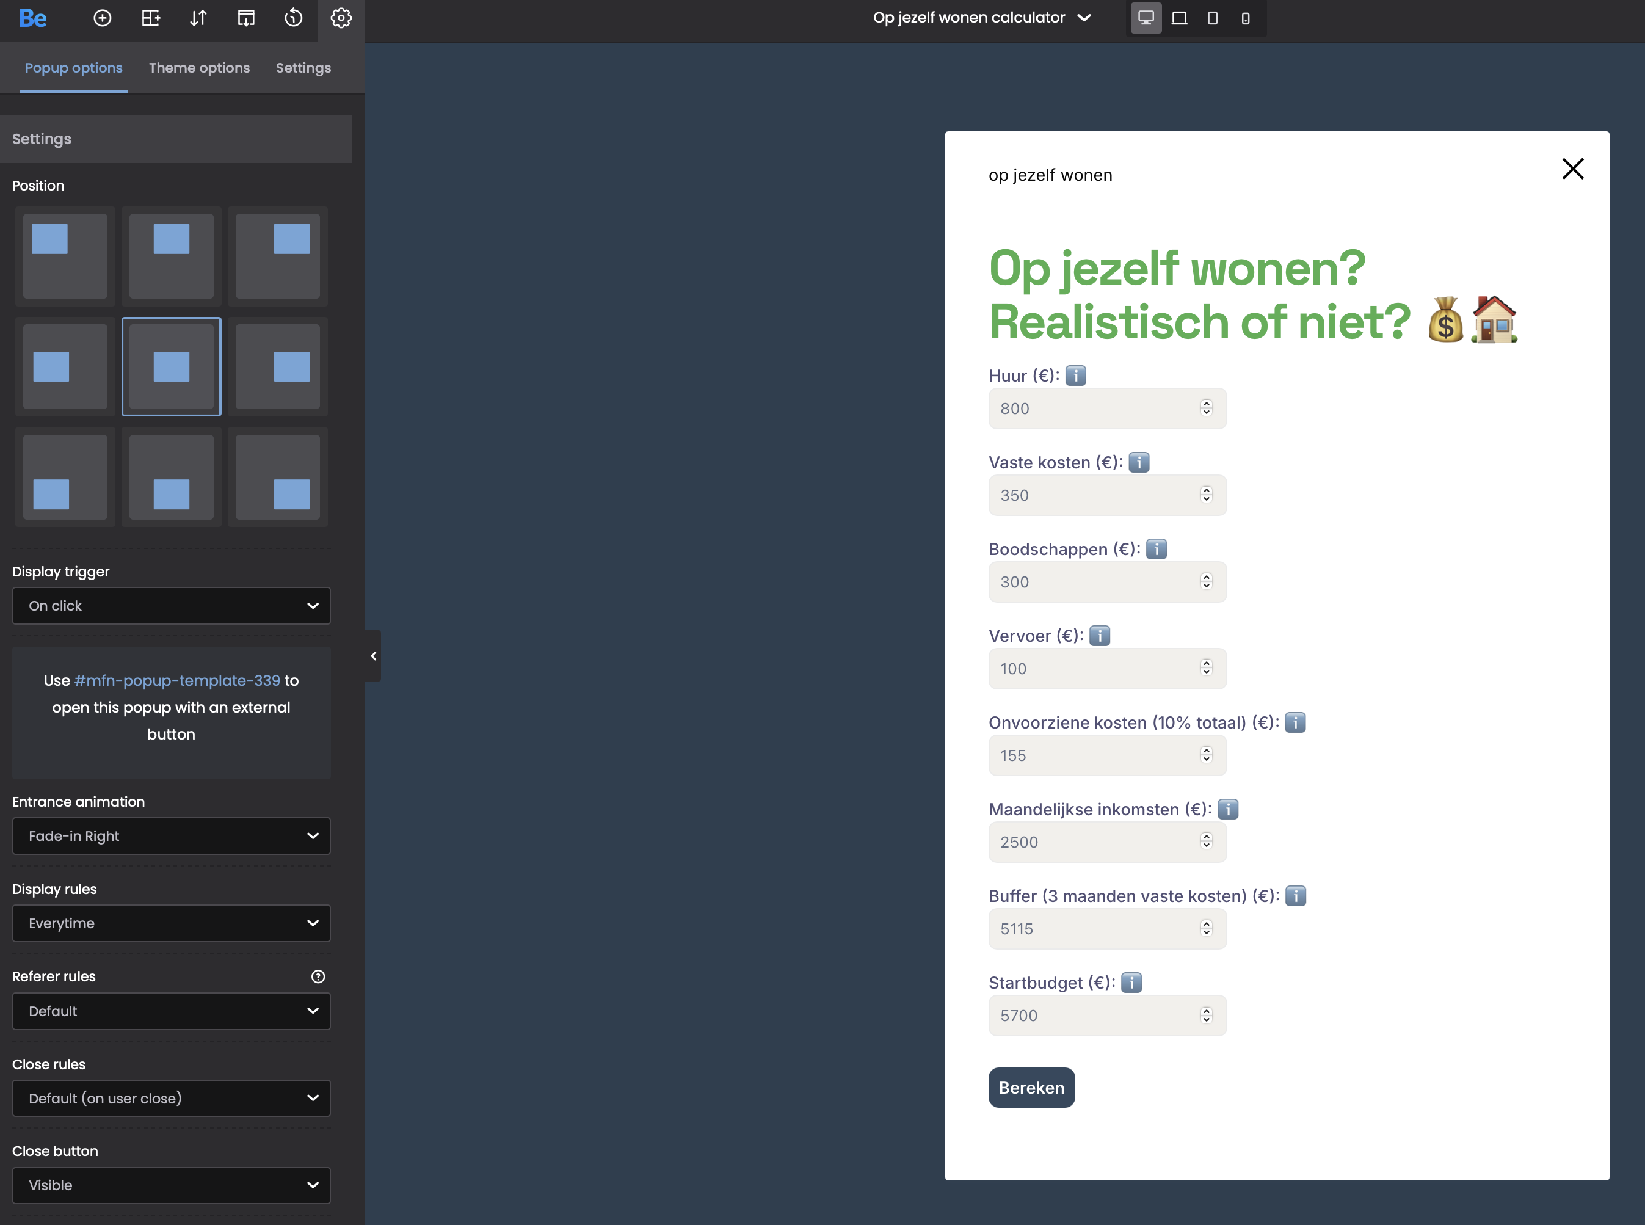The width and height of the screenshot is (1645, 1225).
Task: Click the info icon next to Vervoer
Action: pyautogui.click(x=1099, y=636)
